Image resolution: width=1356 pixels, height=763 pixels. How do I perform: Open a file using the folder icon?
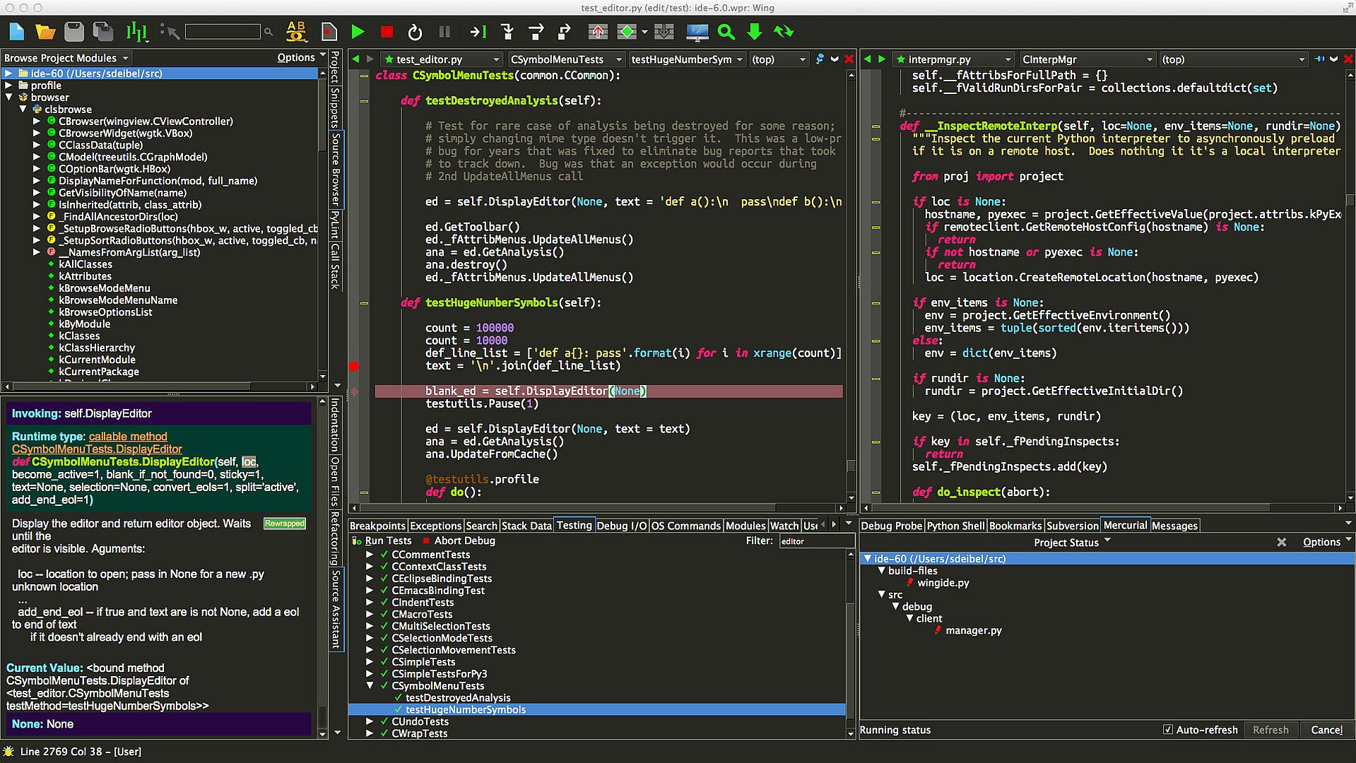click(45, 32)
